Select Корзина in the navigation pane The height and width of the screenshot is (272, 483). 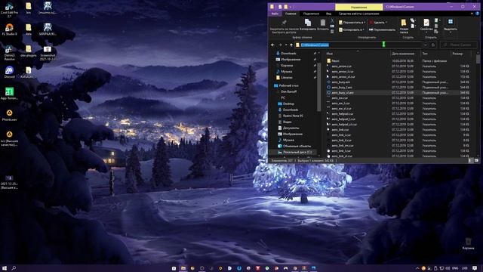[x=287, y=66]
